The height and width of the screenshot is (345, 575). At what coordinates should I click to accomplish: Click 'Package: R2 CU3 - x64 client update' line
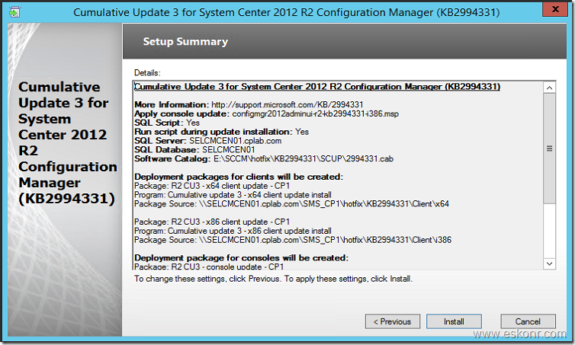212,186
